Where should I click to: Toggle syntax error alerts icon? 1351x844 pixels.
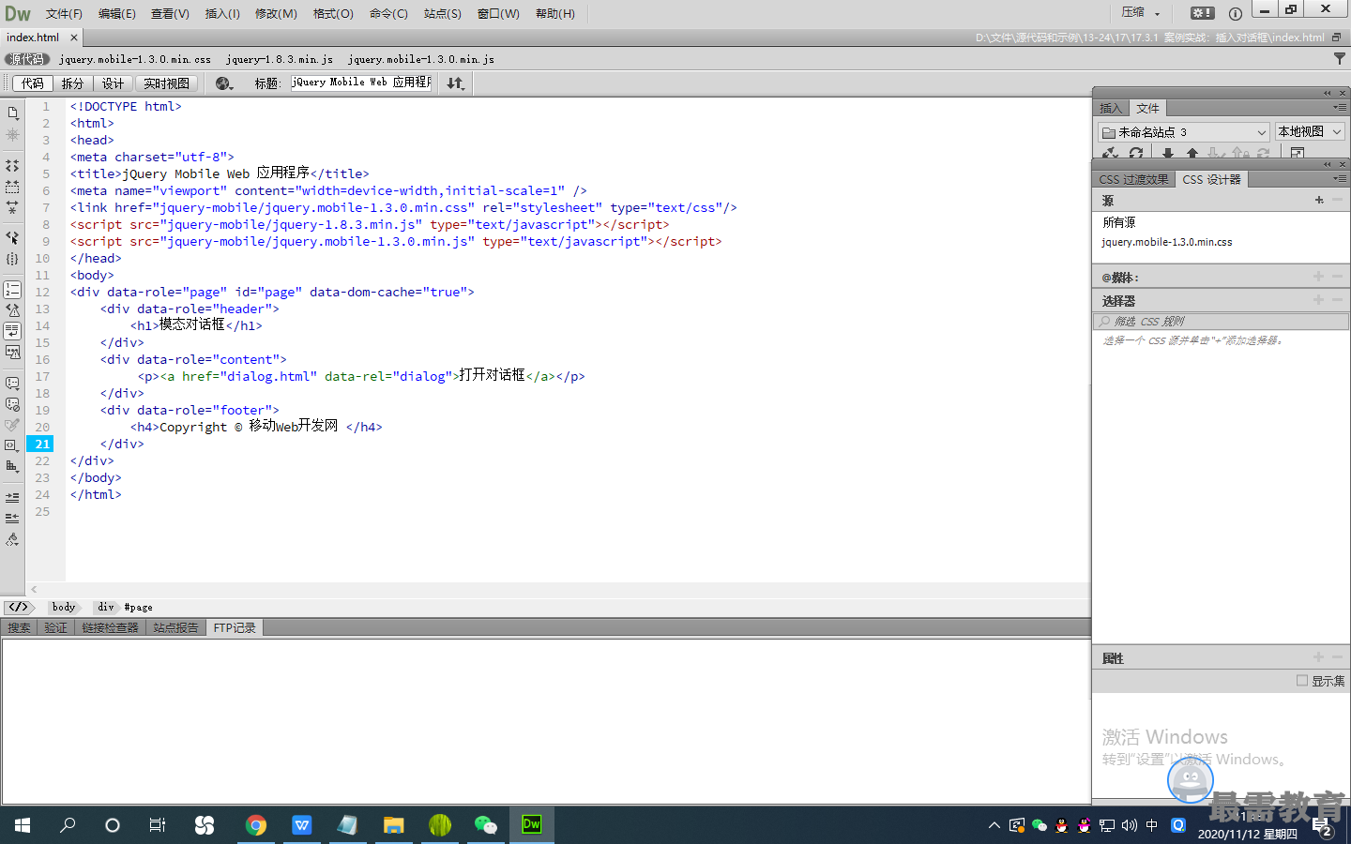tap(12, 353)
